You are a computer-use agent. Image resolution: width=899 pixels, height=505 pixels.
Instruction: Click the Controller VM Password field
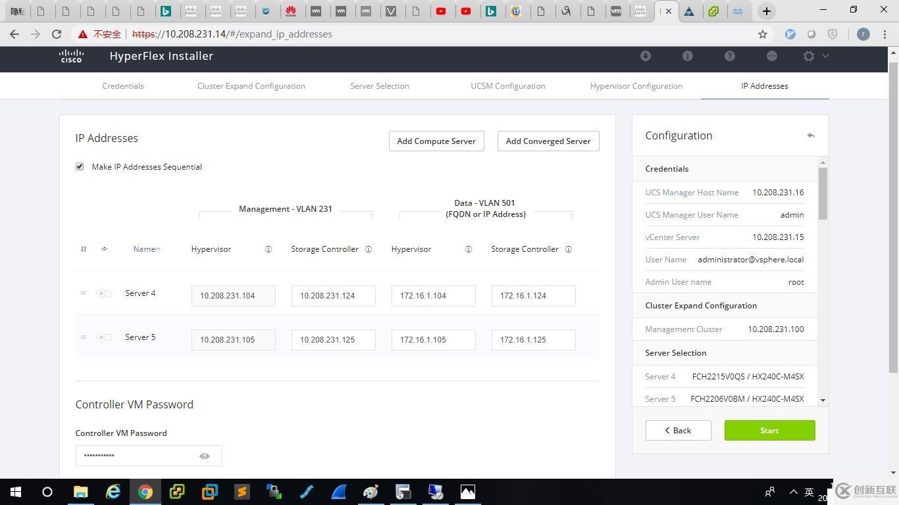(148, 456)
